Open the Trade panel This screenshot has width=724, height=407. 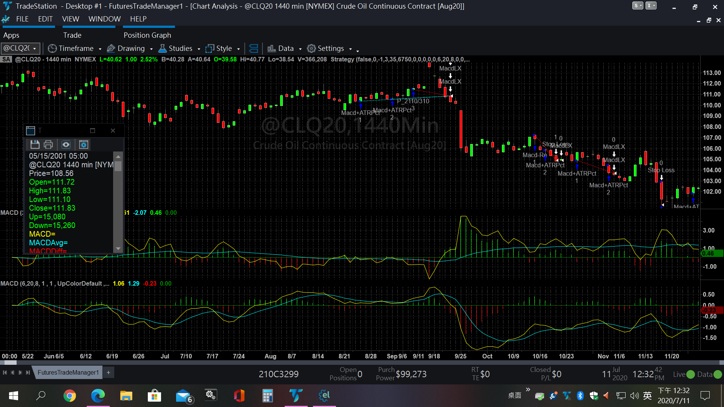[72, 35]
